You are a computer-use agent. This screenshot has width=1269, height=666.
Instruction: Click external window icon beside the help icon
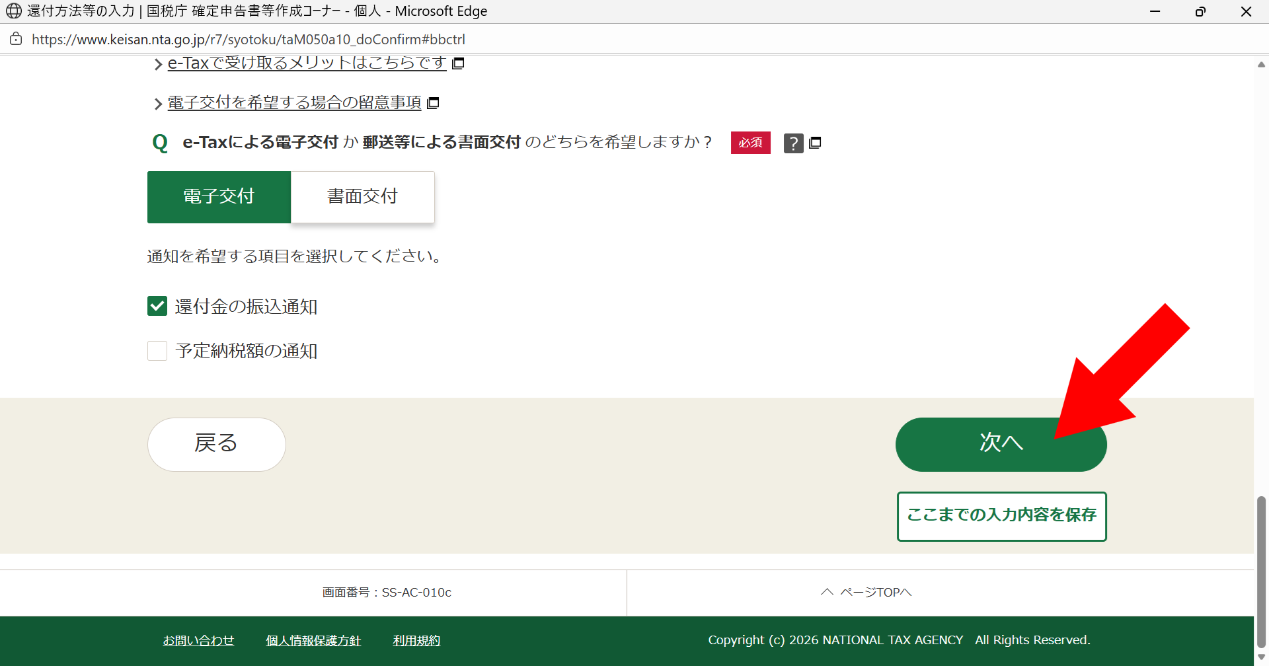[x=815, y=143]
